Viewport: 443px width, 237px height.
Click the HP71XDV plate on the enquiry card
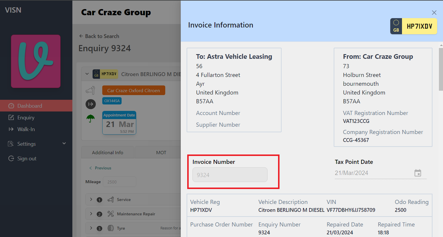tap(105, 74)
